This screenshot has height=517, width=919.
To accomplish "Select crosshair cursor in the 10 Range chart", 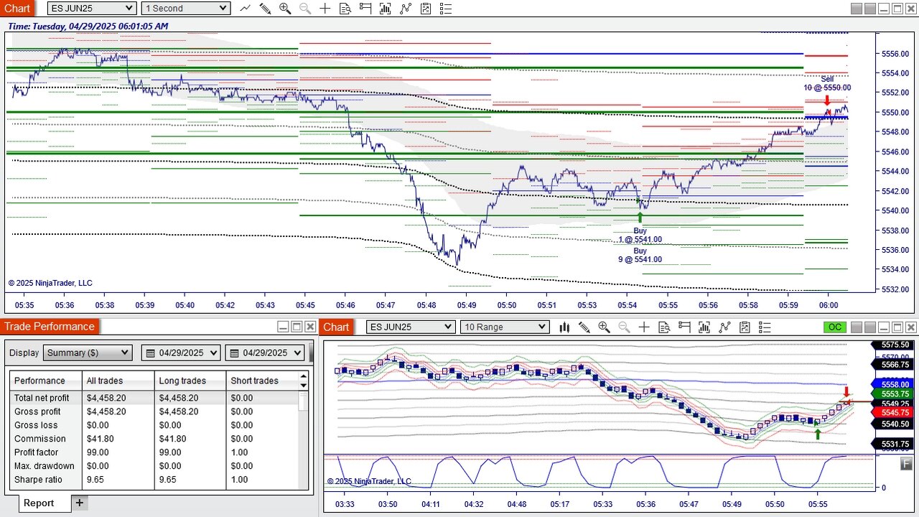I will (644, 327).
